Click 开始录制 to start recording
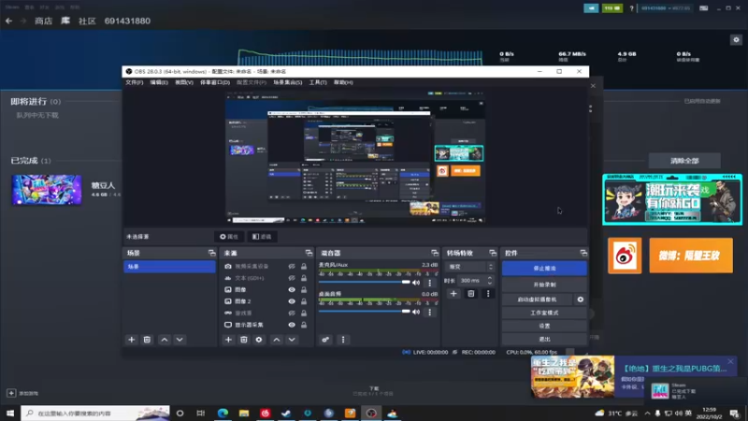This screenshot has height=421, width=748. coord(544,284)
